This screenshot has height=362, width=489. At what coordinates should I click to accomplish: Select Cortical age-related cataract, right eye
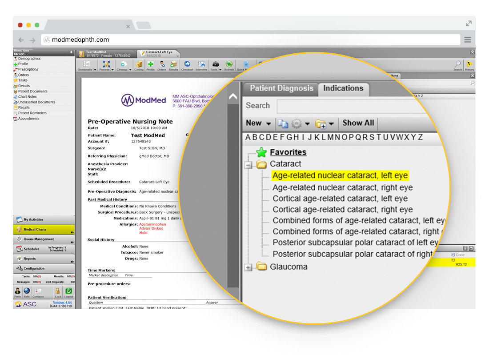click(342, 209)
